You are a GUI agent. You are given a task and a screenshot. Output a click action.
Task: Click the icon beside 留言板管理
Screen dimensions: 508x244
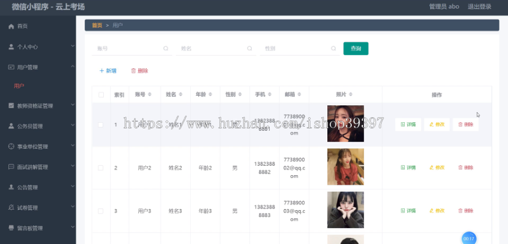click(x=11, y=228)
